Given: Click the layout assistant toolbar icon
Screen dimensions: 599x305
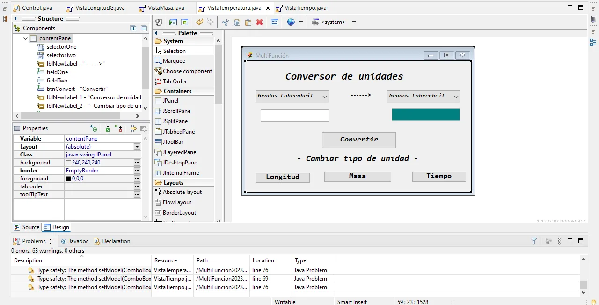Looking at the screenshot, I should [275, 22].
